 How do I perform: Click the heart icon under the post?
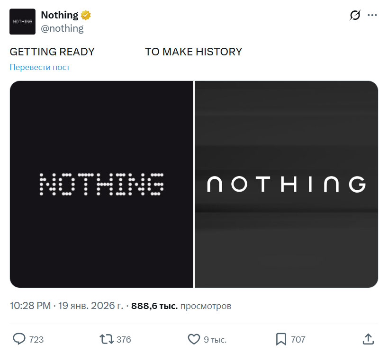point(194,339)
